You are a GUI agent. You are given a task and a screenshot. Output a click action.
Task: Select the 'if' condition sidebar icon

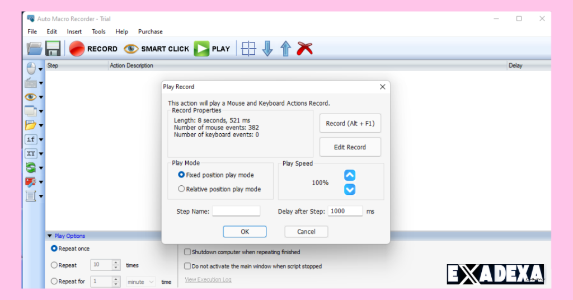(x=31, y=139)
